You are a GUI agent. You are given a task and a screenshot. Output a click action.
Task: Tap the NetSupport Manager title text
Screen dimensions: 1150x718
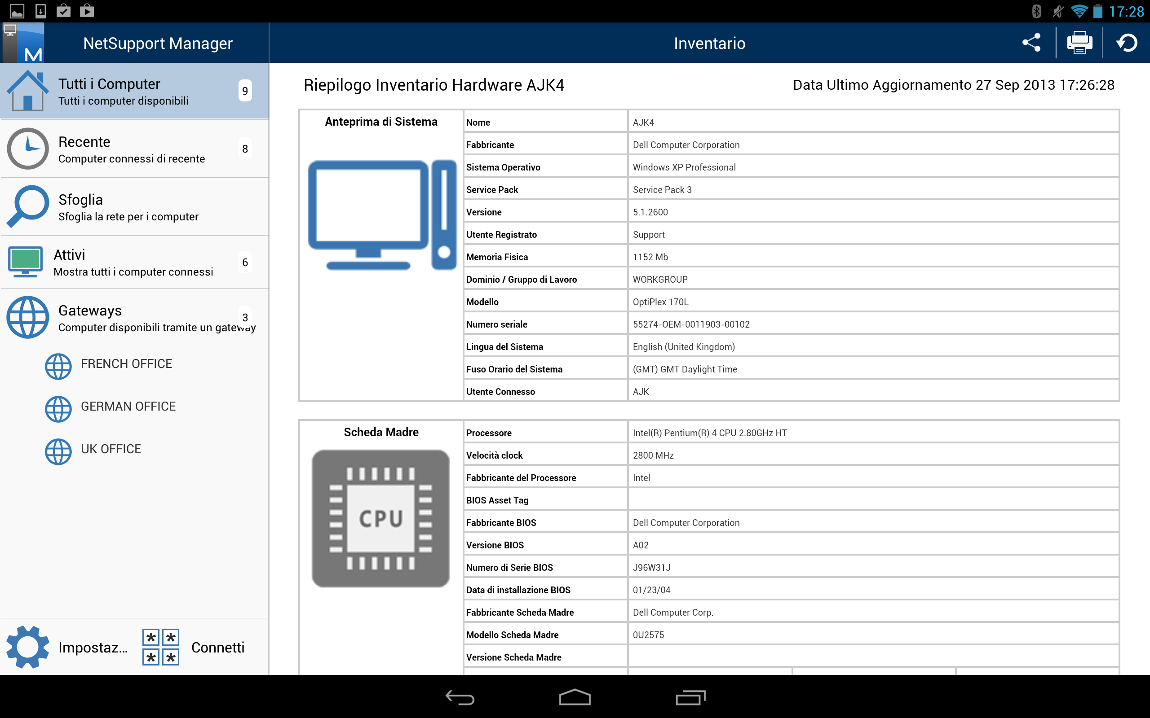pos(158,43)
